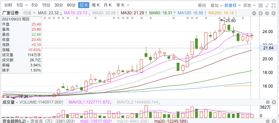Open the 成交量 indicator selector dropdown
The height and width of the screenshot is (123, 279).
(10, 102)
